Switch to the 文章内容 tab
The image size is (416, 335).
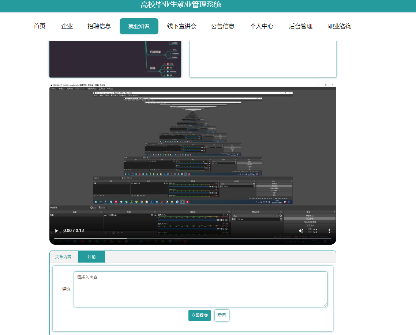point(63,257)
